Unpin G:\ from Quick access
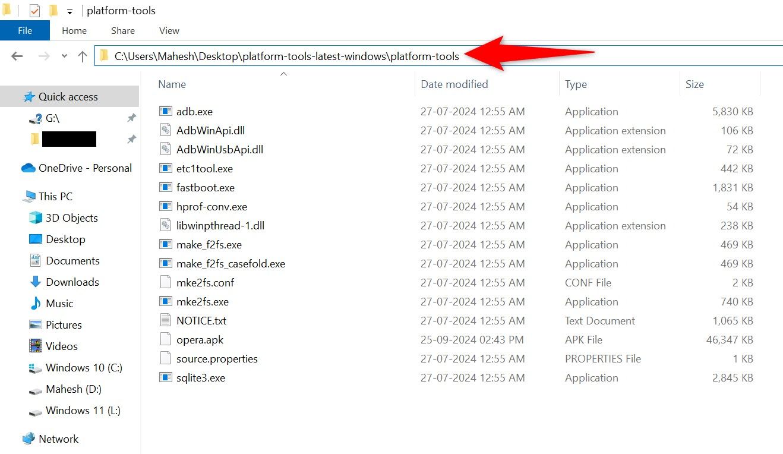Image resolution: width=783 pixels, height=454 pixels. click(131, 118)
